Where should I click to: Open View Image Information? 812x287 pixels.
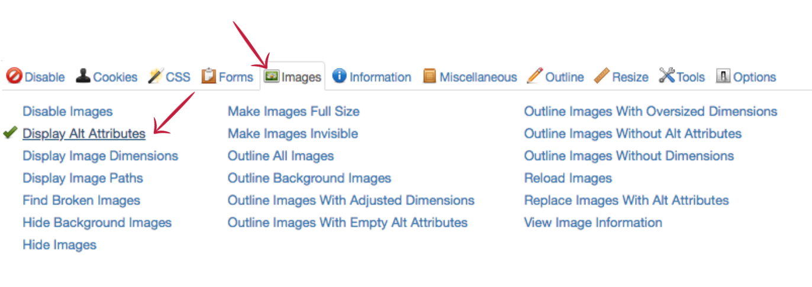click(x=593, y=223)
